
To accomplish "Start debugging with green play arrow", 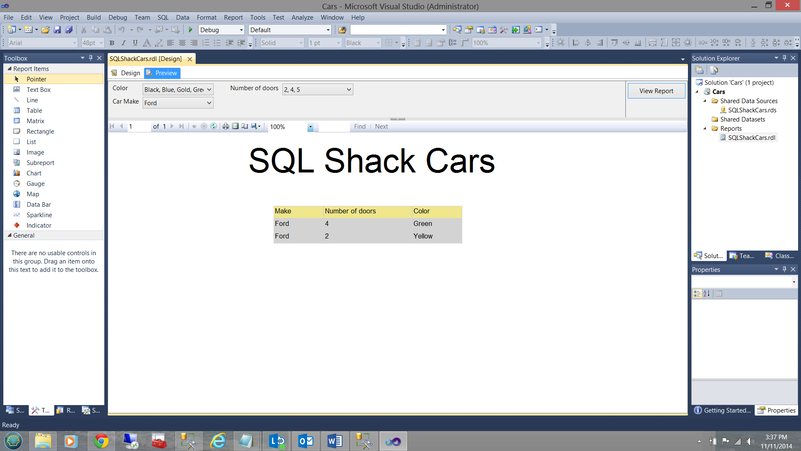I will click(191, 30).
